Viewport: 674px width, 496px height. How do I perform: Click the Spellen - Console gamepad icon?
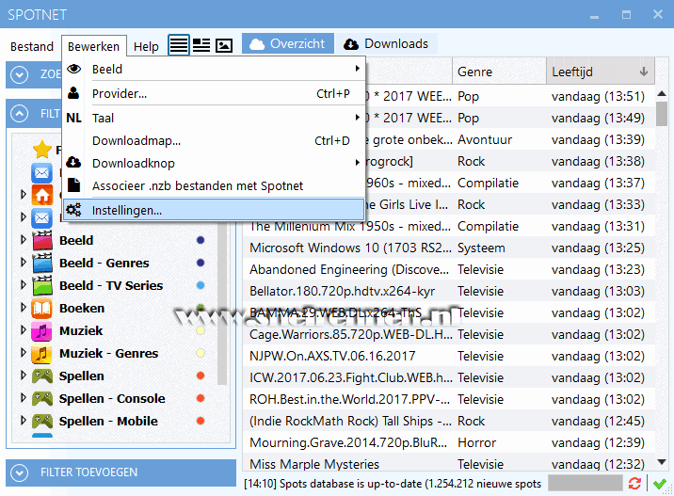pyautogui.click(x=42, y=398)
